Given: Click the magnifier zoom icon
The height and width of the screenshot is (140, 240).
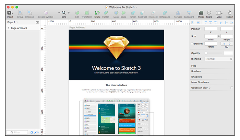Looking at the screenshot, I should coord(64,13).
